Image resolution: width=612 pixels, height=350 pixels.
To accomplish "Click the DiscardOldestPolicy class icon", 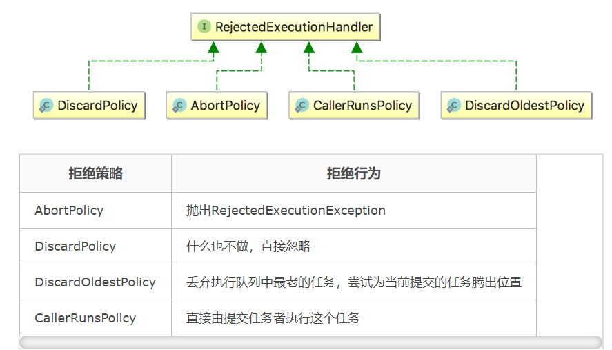I will (453, 106).
